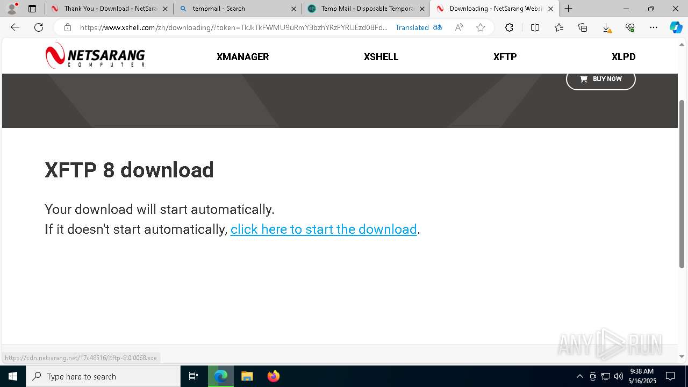Image resolution: width=688 pixels, height=387 pixels.
Task: Click the BUY NOW button
Action: pos(600,79)
